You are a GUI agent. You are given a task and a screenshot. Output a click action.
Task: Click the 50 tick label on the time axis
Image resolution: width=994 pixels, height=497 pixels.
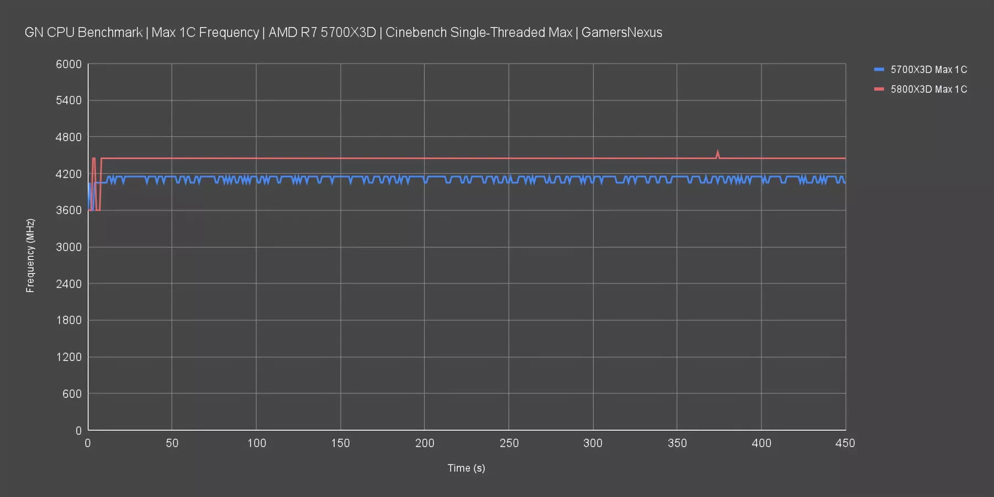pyautogui.click(x=172, y=443)
